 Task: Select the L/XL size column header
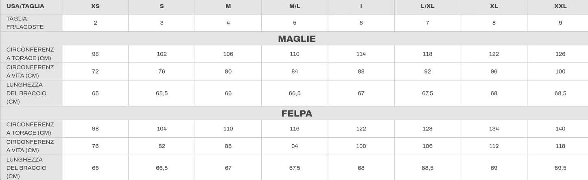[428, 7]
